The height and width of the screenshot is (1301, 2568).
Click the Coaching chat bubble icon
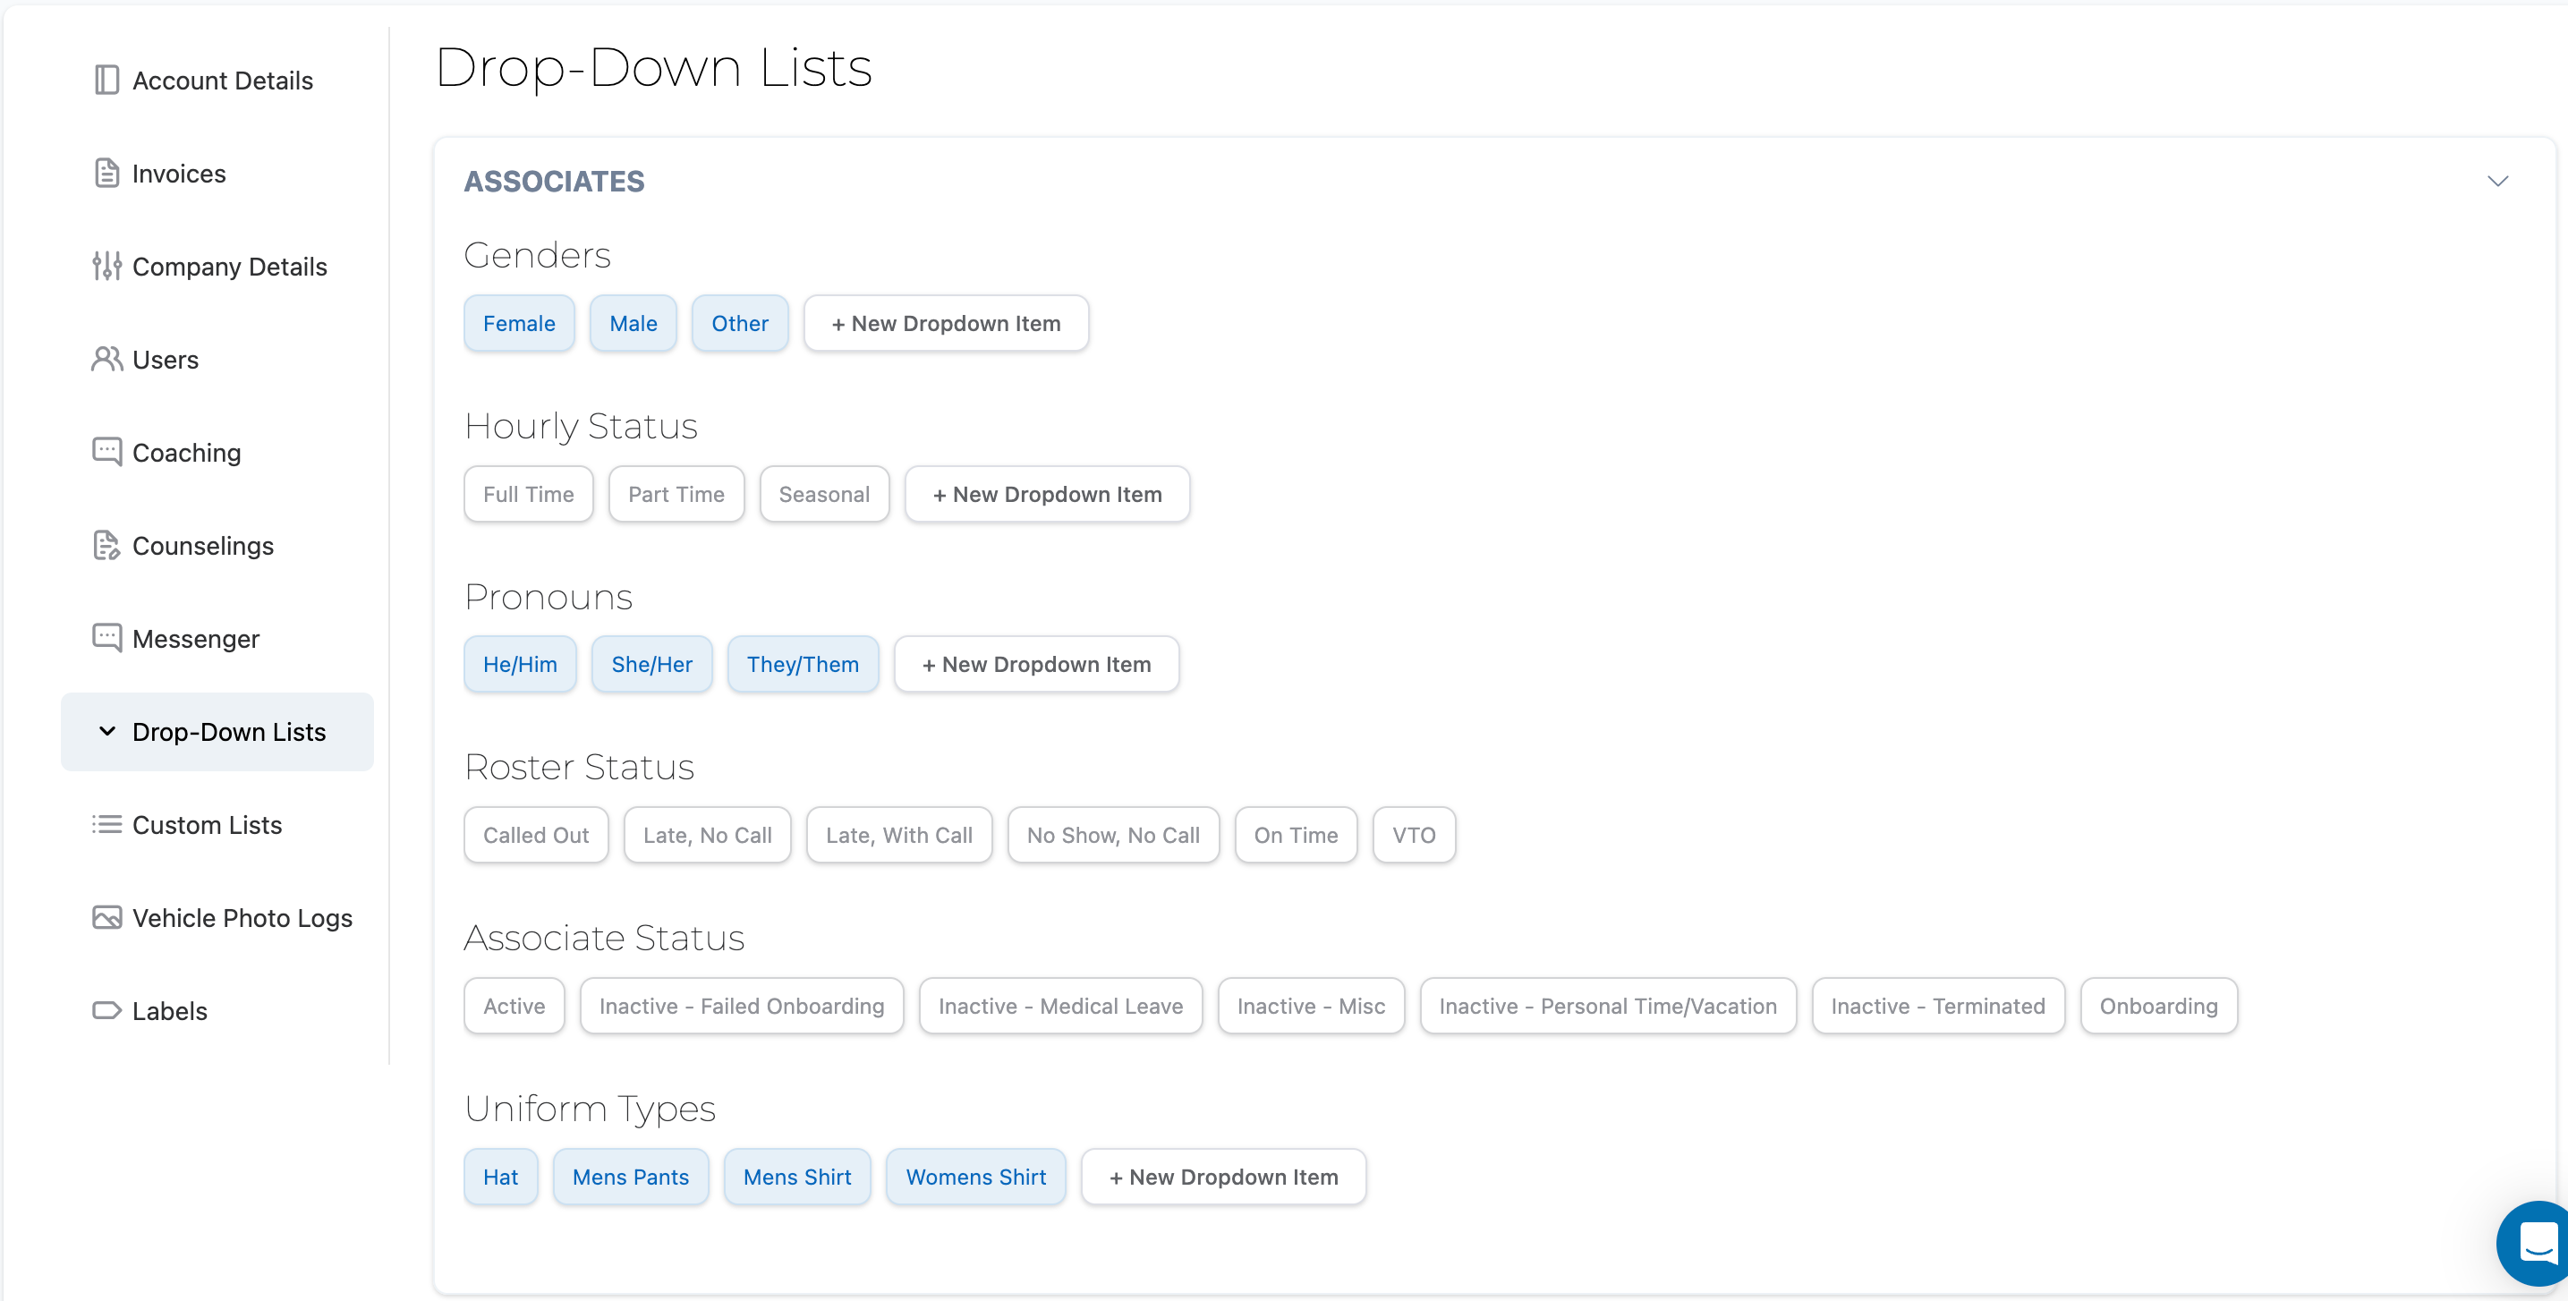click(x=106, y=452)
